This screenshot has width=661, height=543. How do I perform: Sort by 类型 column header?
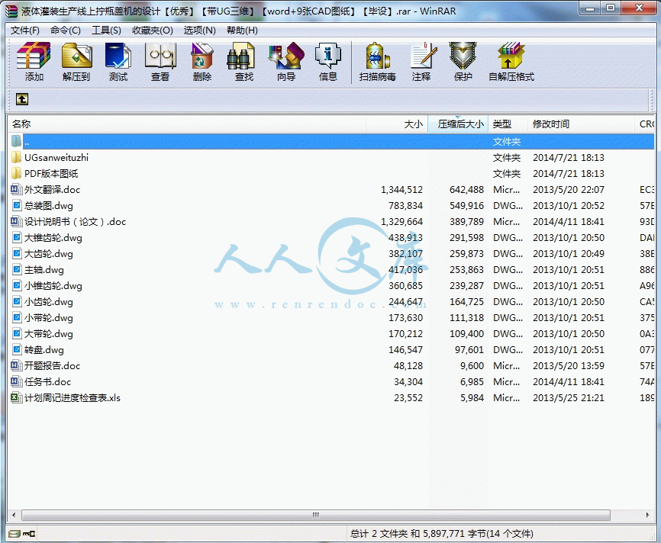pos(508,124)
